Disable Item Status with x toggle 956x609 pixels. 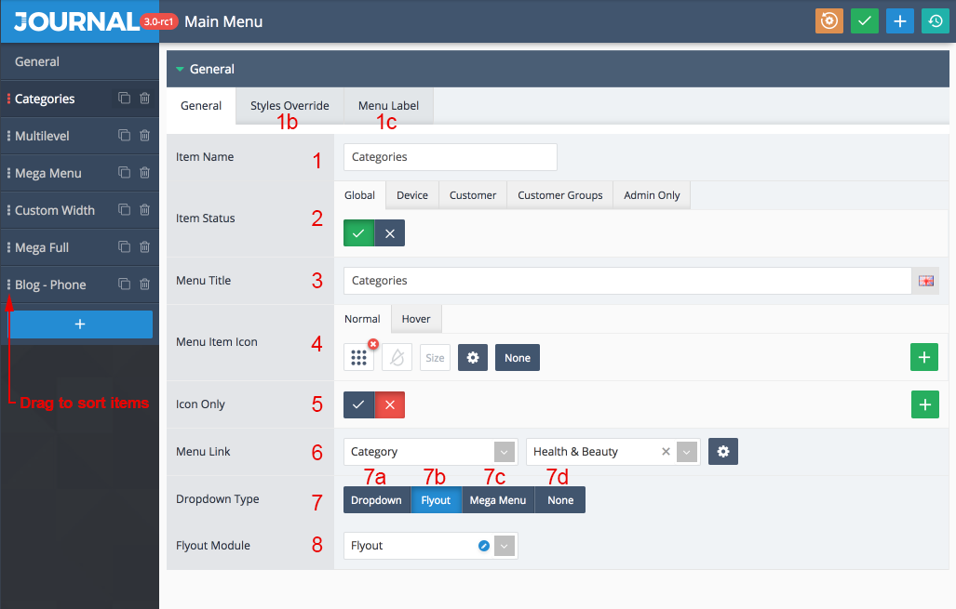[390, 233]
